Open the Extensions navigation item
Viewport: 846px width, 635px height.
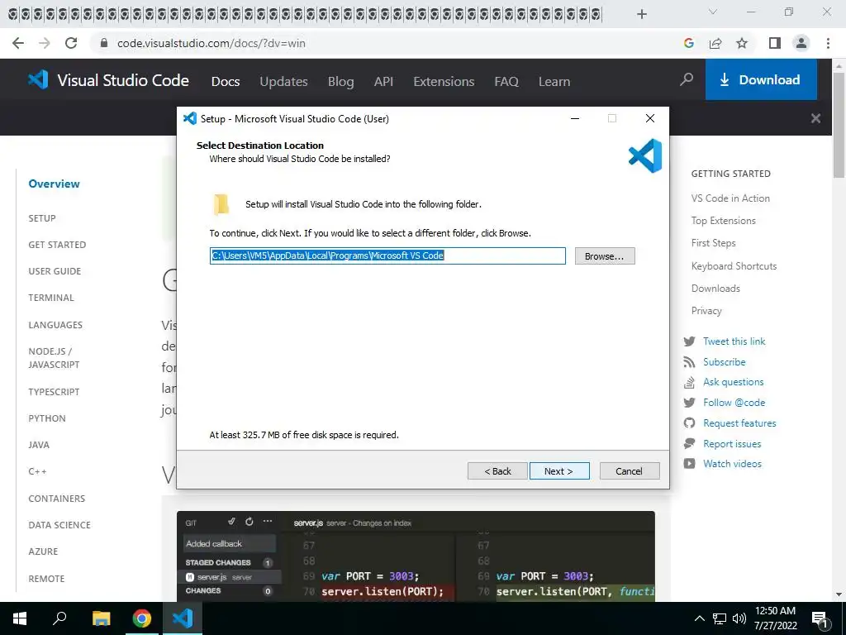[444, 82]
